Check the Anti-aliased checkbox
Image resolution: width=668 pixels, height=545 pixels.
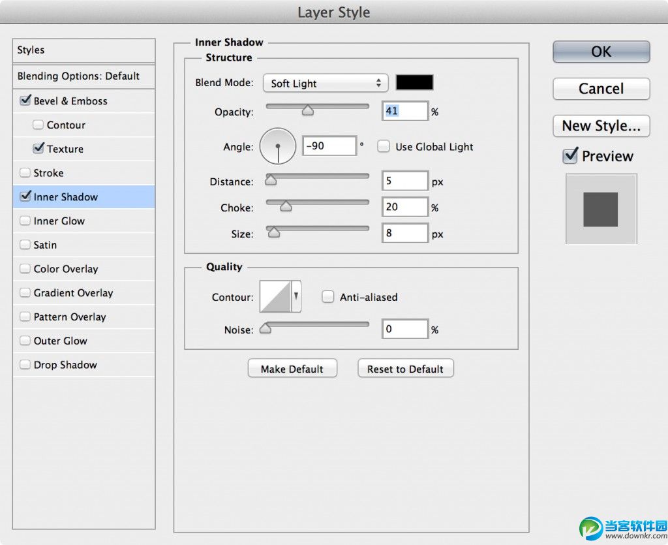pyautogui.click(x=327, y=296)
